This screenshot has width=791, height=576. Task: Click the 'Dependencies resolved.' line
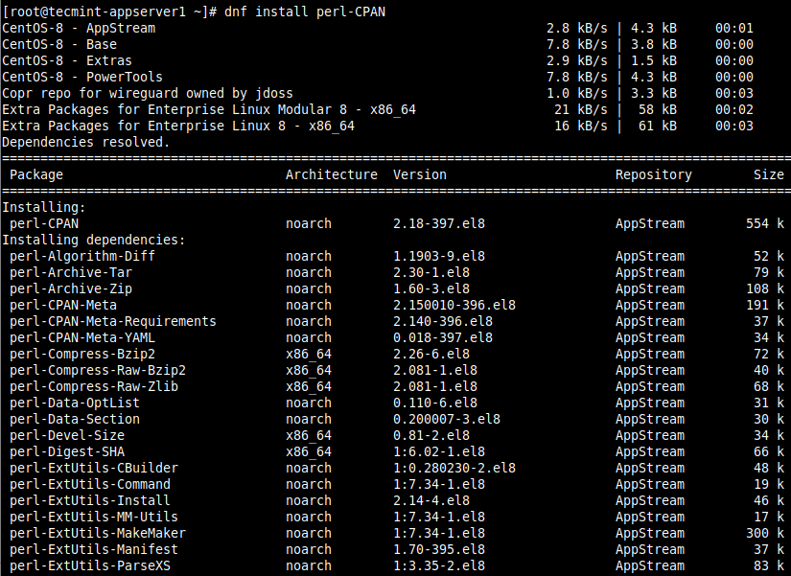86,142
